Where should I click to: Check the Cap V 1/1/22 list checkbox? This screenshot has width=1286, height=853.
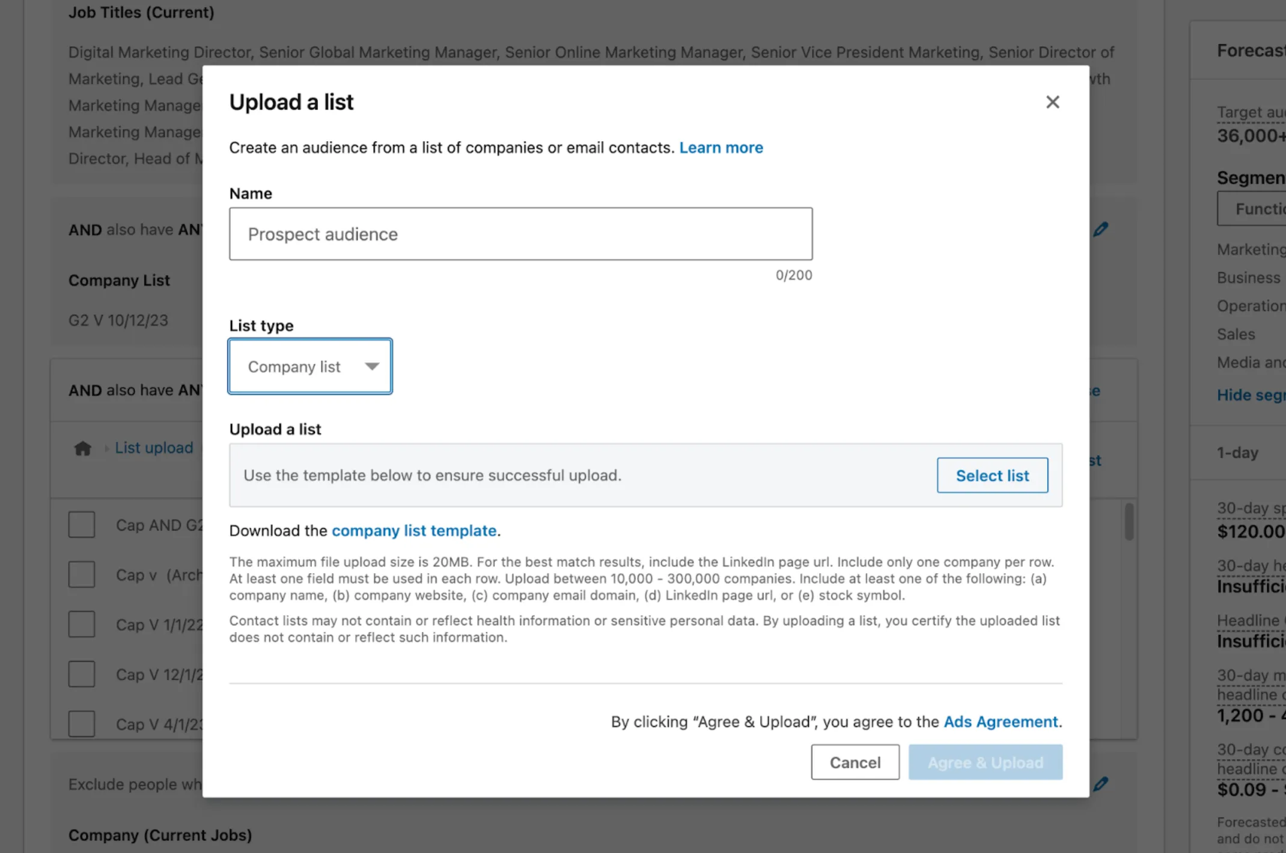click(82, 625)
